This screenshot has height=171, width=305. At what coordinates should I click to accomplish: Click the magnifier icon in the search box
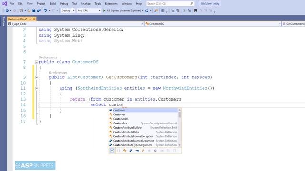192,3
